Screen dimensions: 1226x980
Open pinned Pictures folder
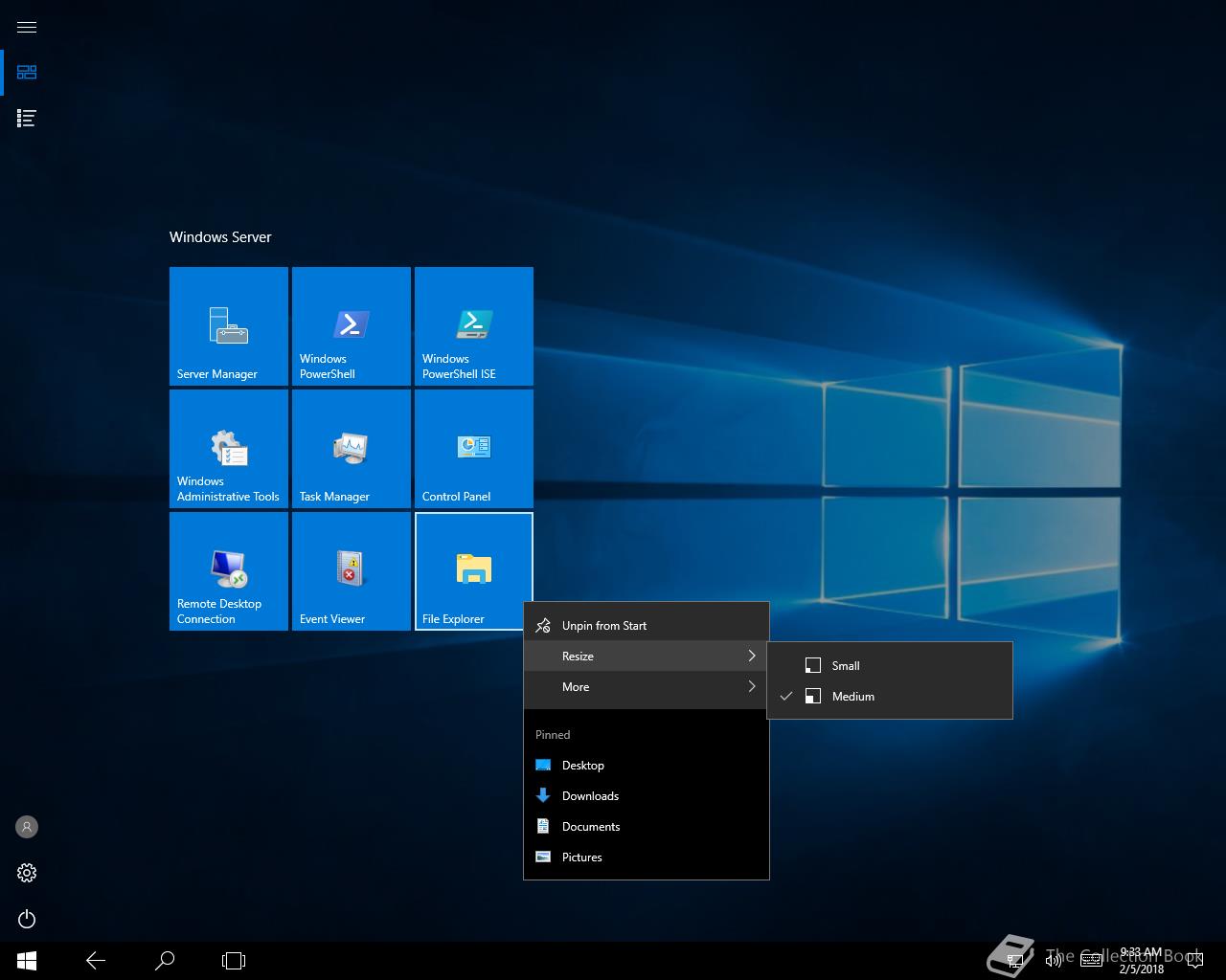pyautogui.click(x=647, y=857)
